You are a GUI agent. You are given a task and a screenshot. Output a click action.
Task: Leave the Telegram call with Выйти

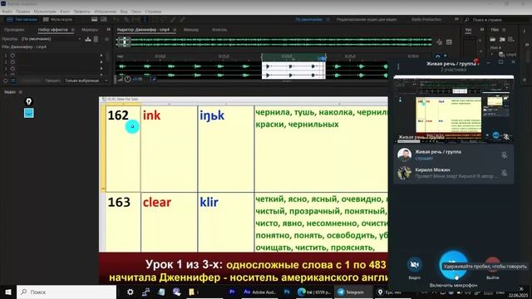492,265
